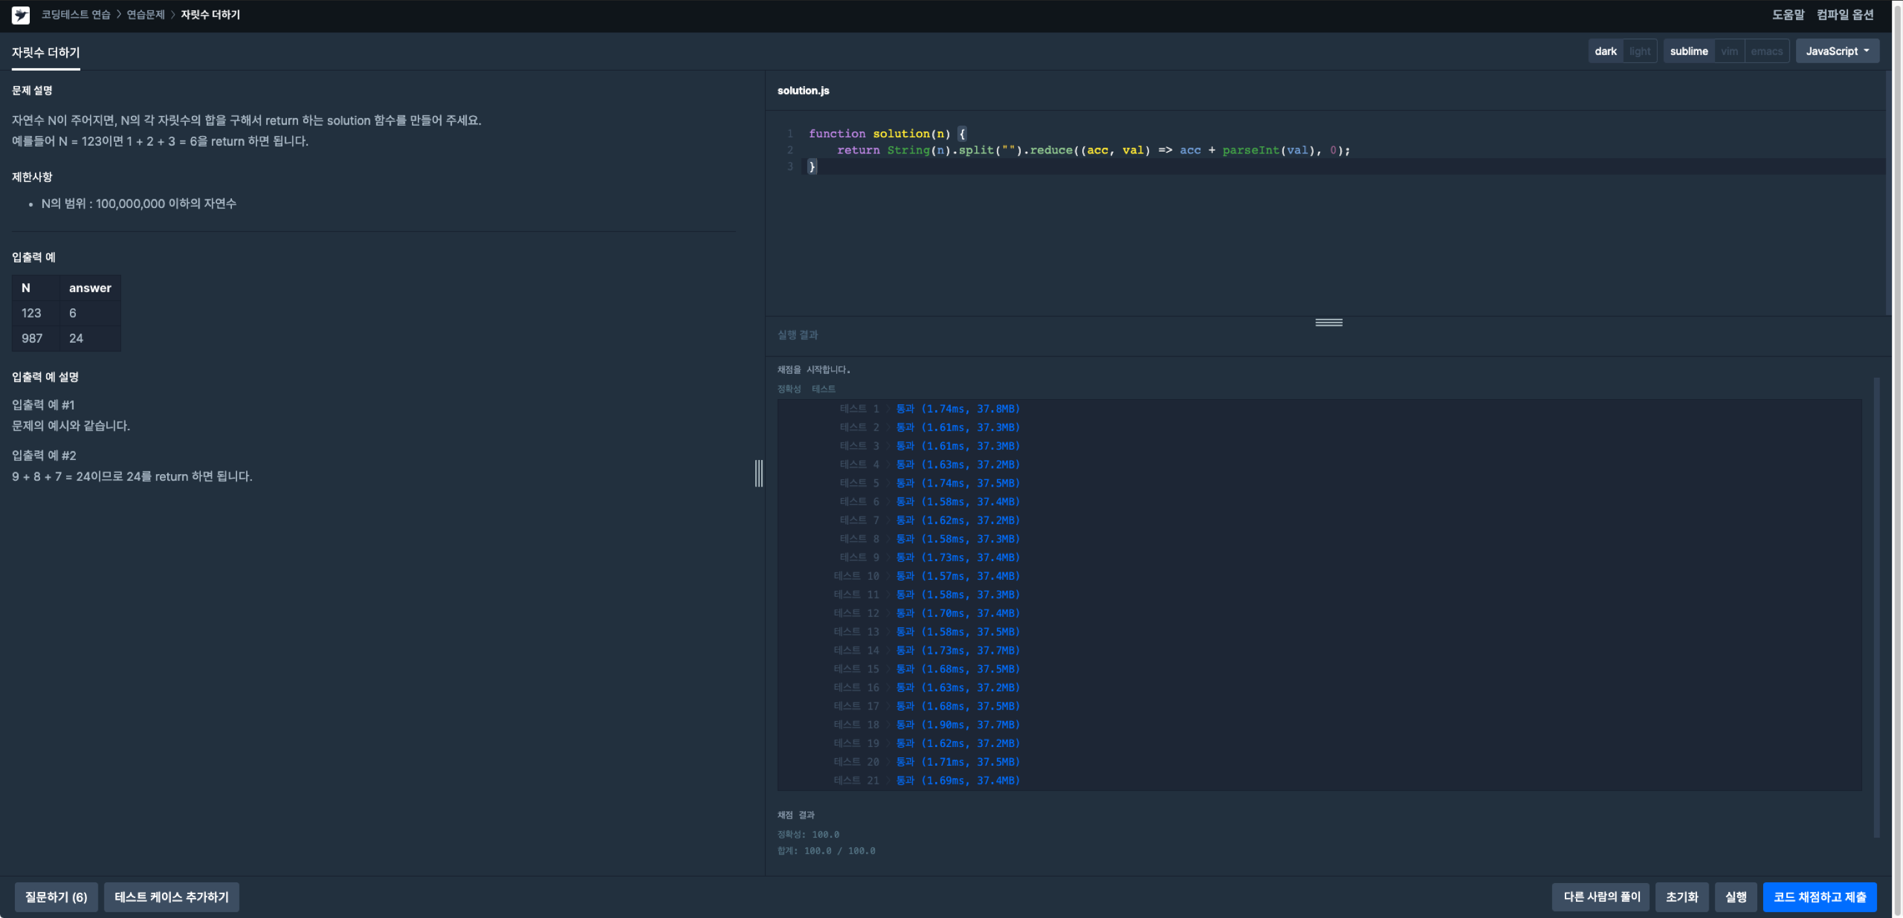View 다른 사람의 풀이

coord(1601,897)
